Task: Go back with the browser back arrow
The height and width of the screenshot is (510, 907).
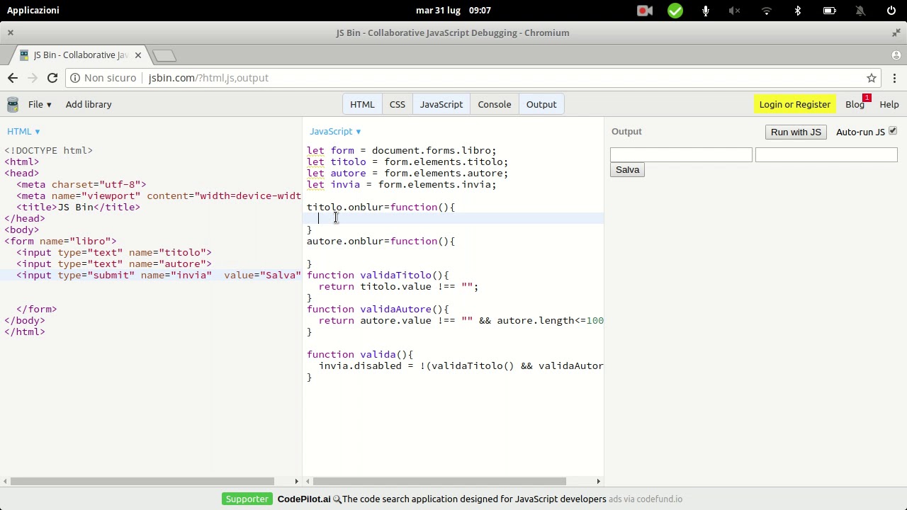Action: (13, 78)
